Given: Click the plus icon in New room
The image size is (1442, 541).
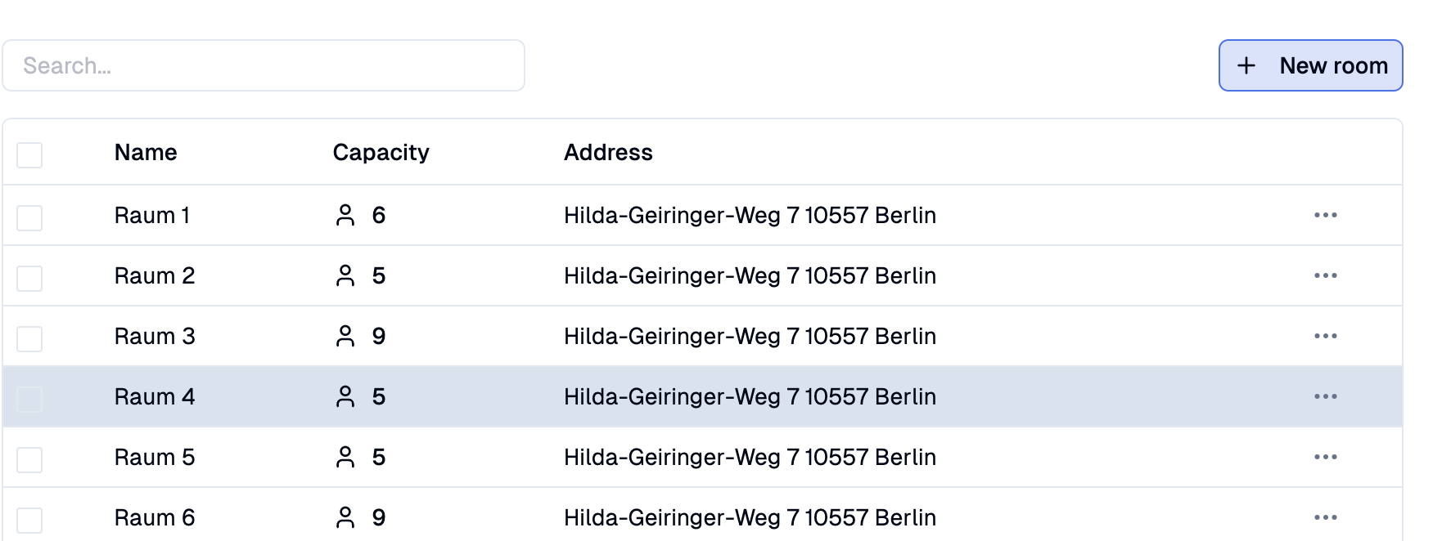Looking at the screenshot, I should coord(1246,65).
